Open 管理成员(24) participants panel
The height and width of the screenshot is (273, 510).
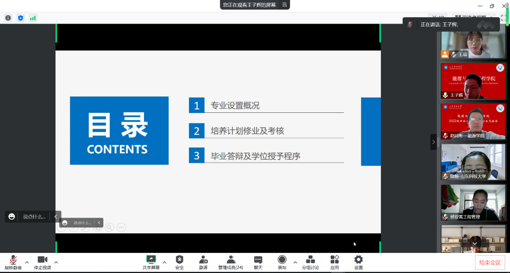point(231,262)
